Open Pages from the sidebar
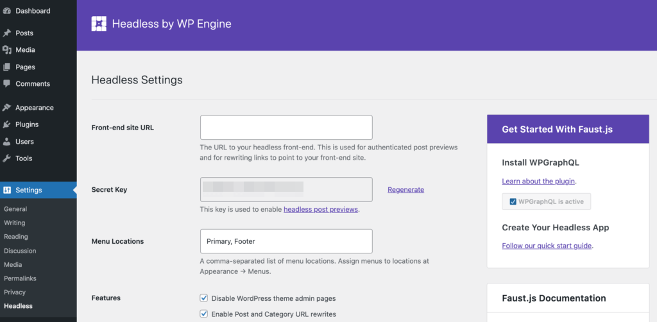The height and width of the screenshot is (322, 657). point(25,67)
